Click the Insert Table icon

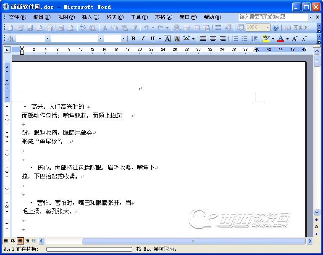(197, 27)
